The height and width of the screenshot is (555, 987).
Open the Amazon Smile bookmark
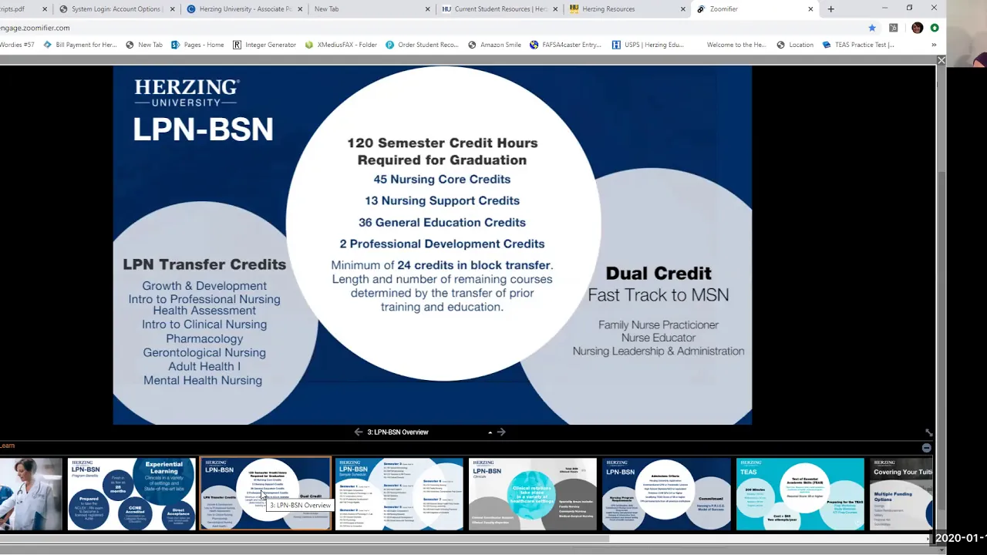[494, 45]
